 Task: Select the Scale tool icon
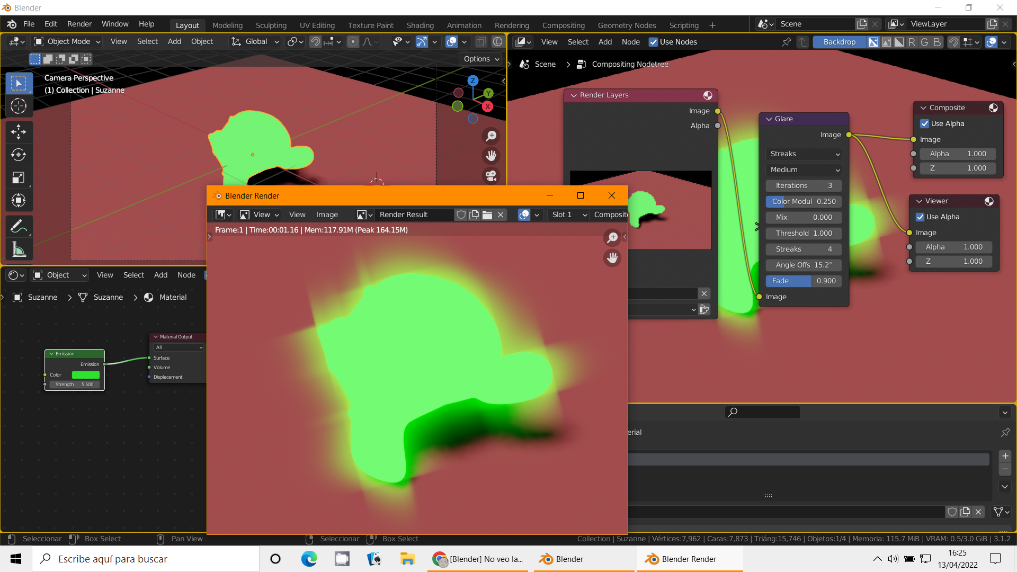point(19,177)
